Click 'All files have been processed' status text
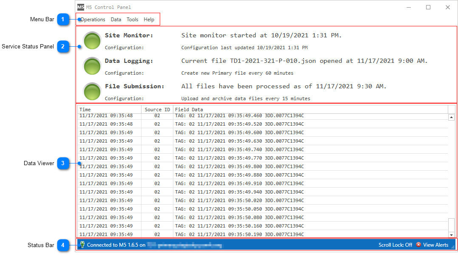Image resolution: width=458 pixels, height=256 pixels. [284, 87]
